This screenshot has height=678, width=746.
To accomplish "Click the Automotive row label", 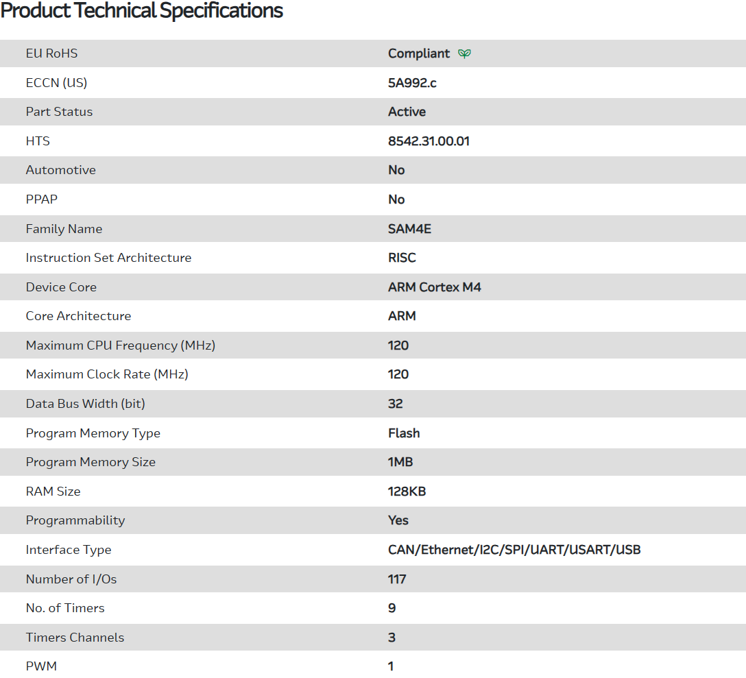I will (61, 170).
